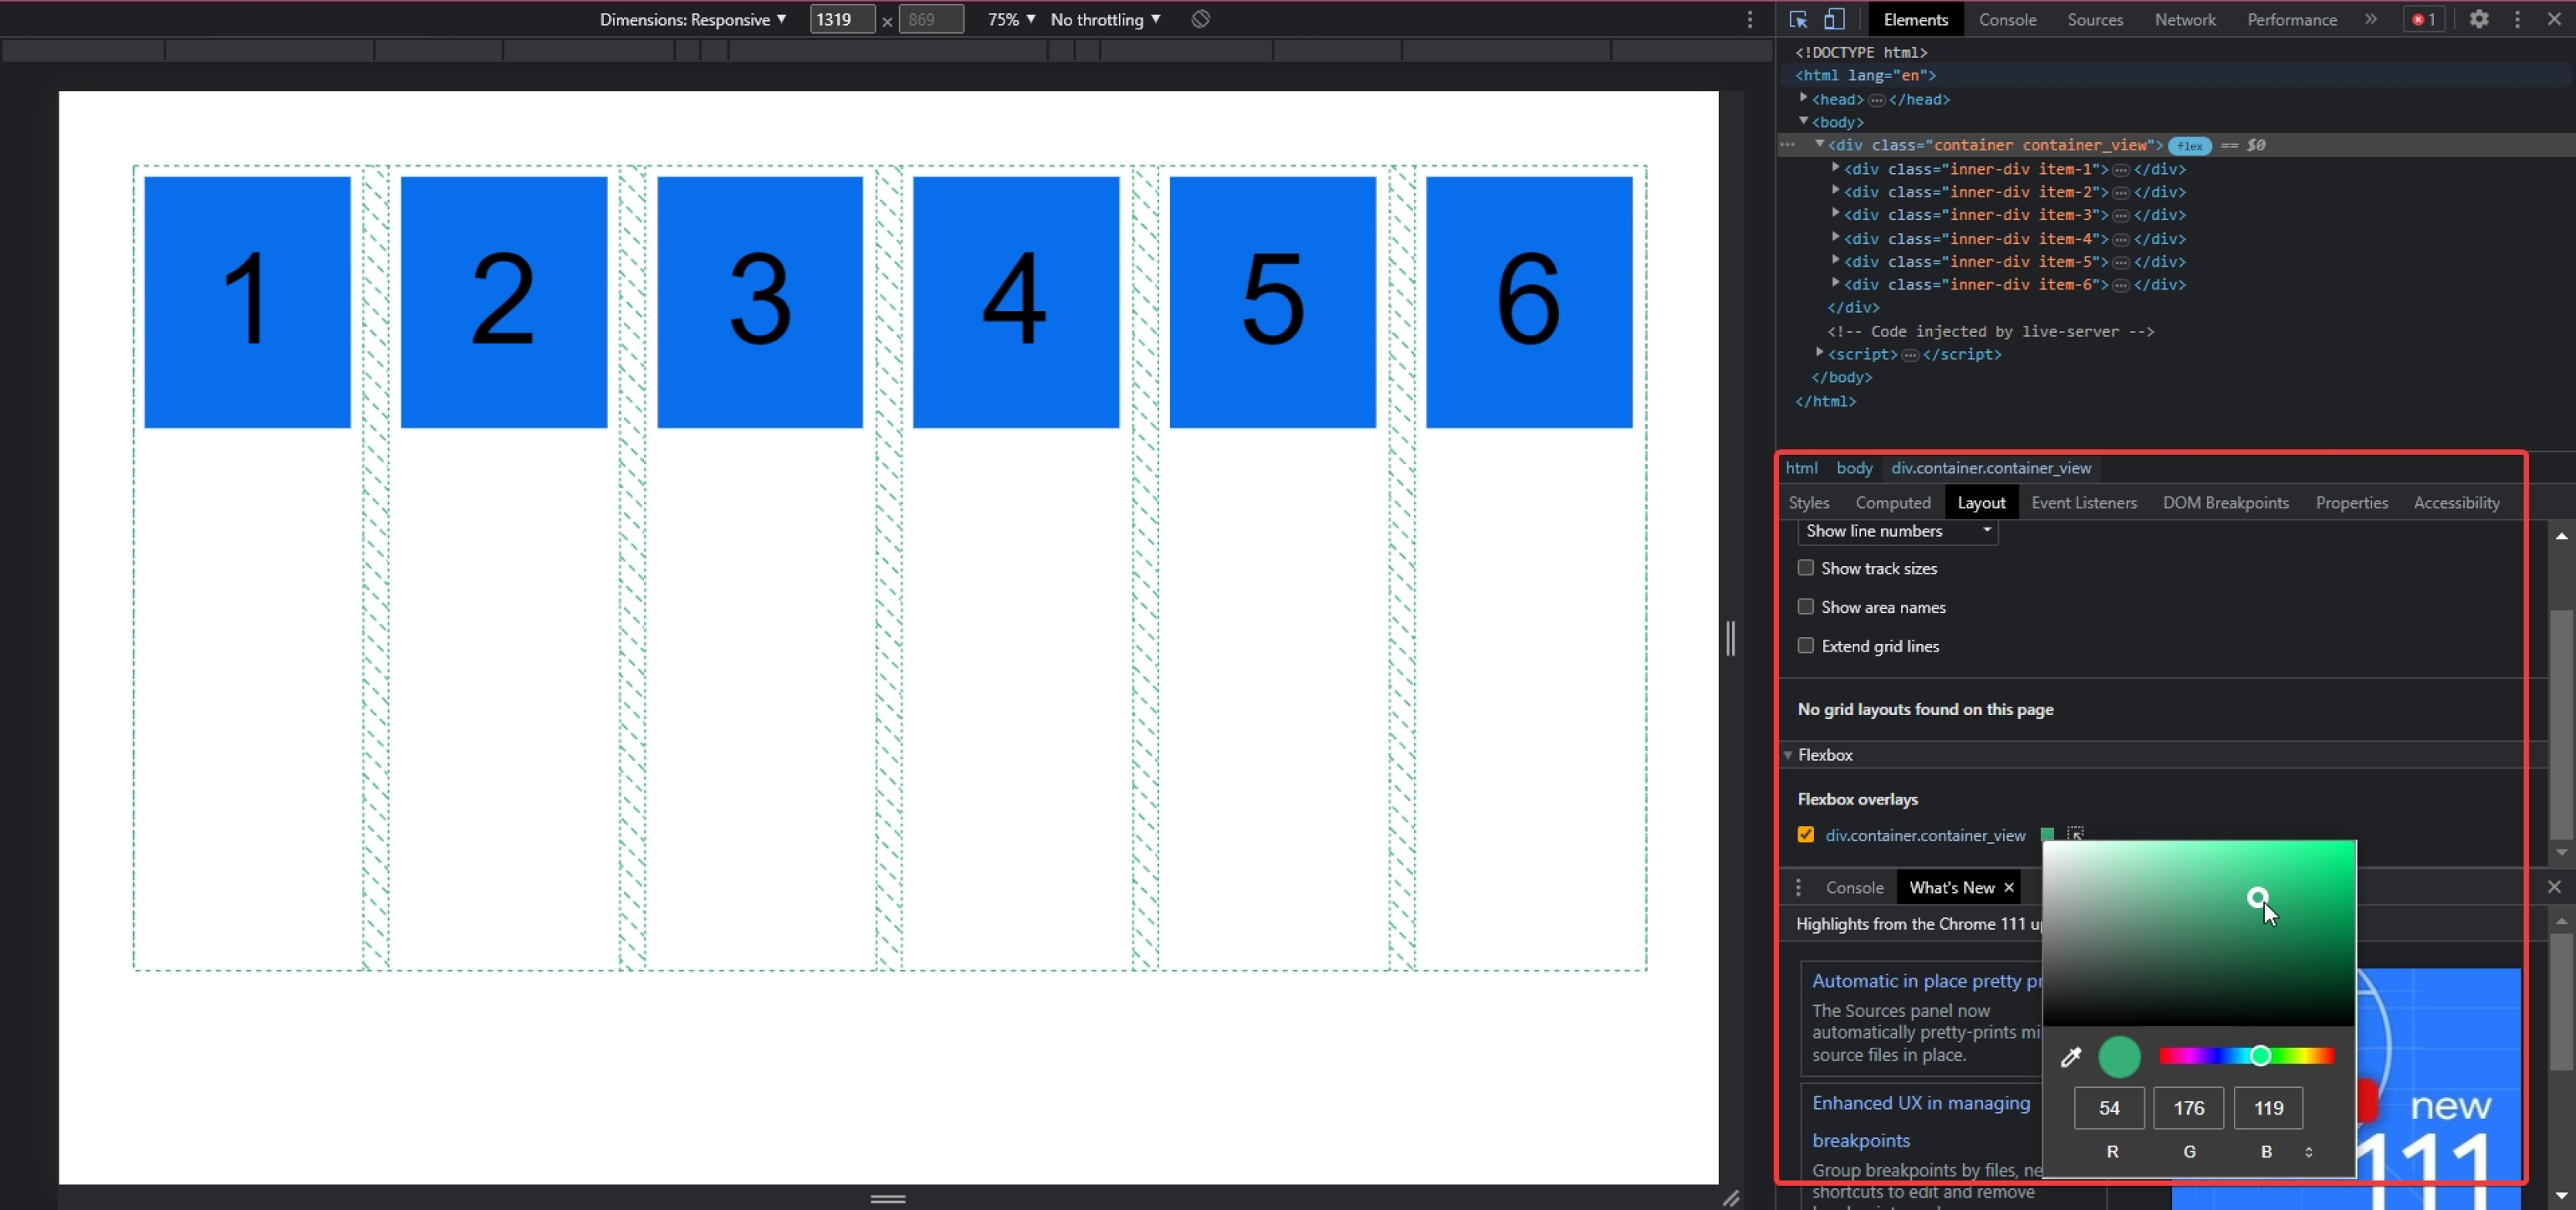Enable Show area names checkbox
Image resolution: width=2576 pixels, height=1210 pixels.
click(1805, 607)
